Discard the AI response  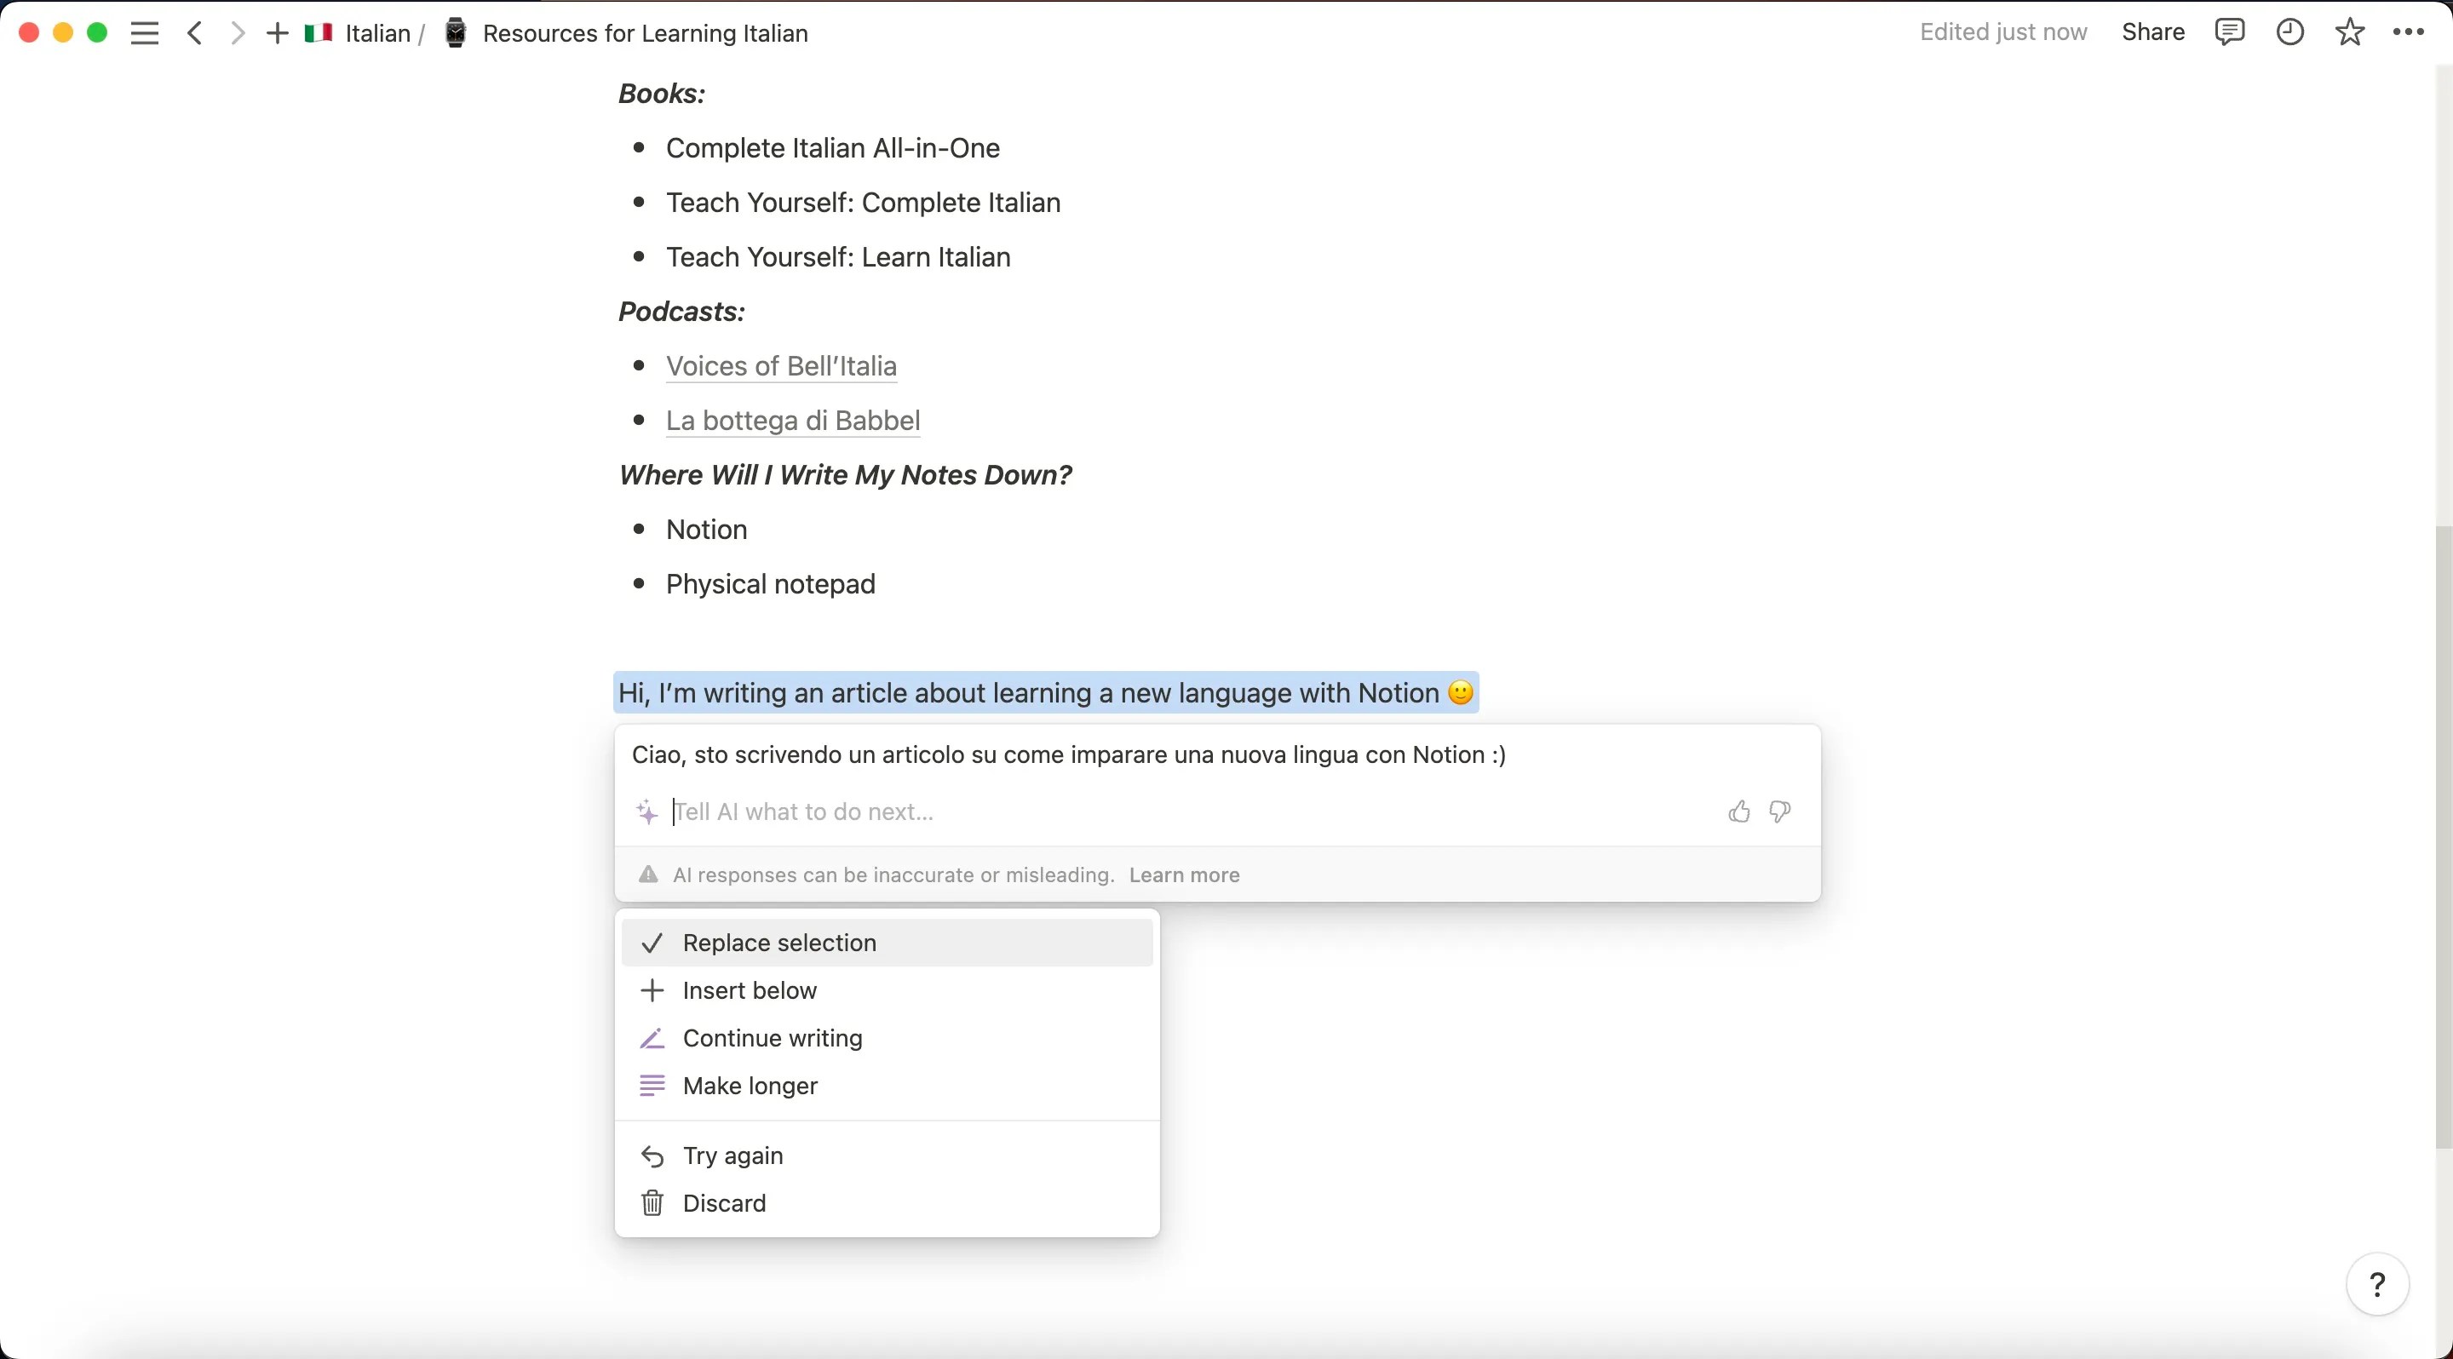(x=725, y=1202)
